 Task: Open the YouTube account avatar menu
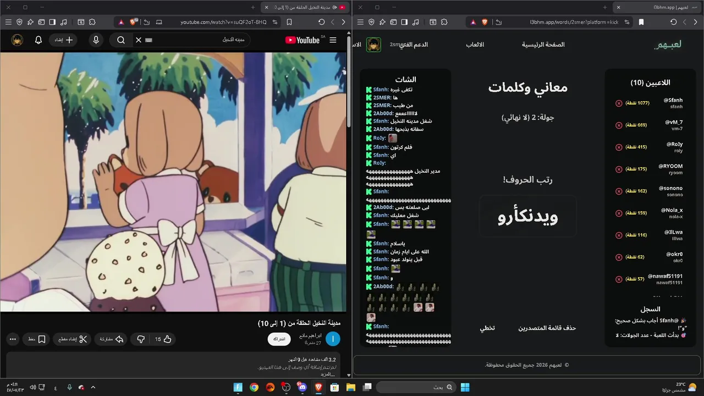pos(17,40)
